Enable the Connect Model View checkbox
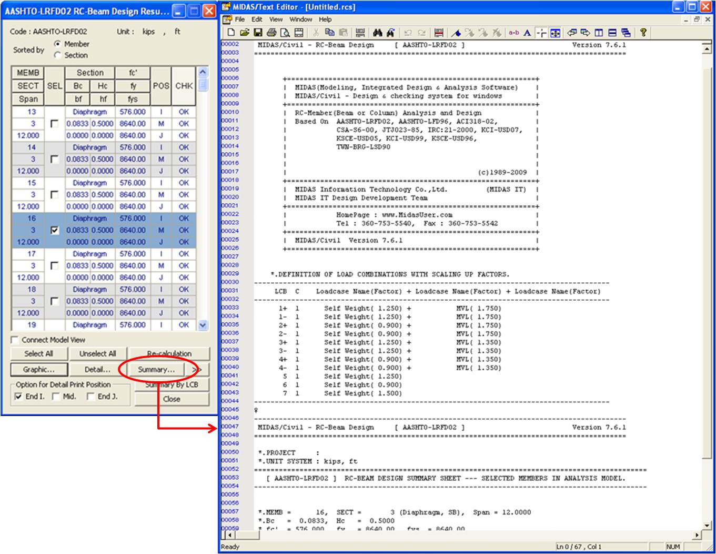Viewport: 716px width, 554px height. [15, 340]
